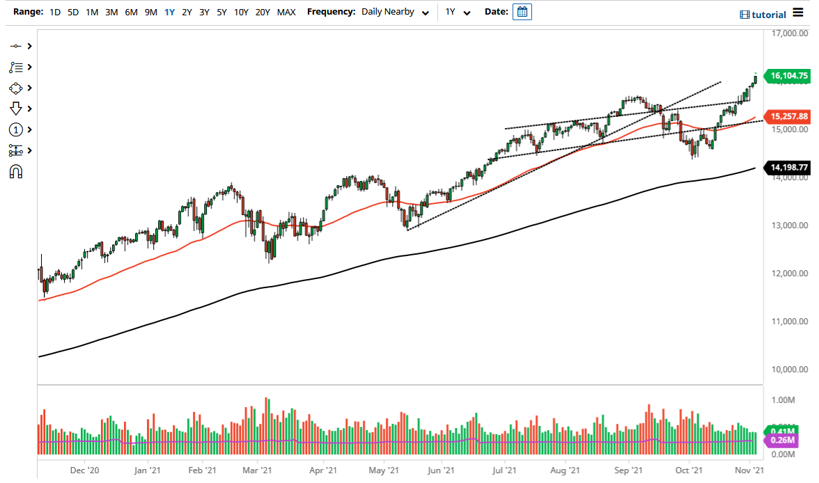The image size is (819, 483).
Task: Toggle the 1Y range selection
Action: (169, 12)
